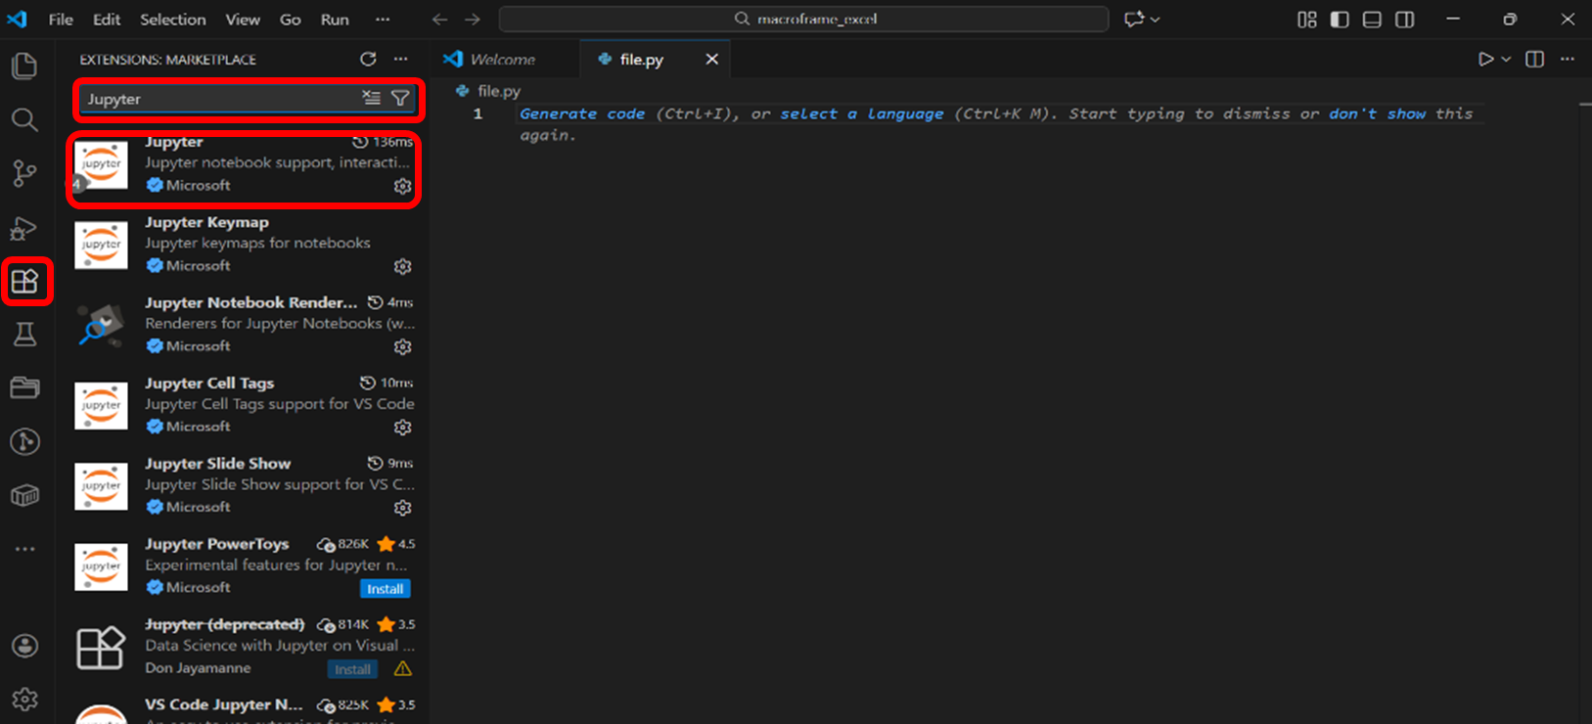Open the Explorer view in activity bar
Screen dimensions: 1592x724
pos(24,66)
